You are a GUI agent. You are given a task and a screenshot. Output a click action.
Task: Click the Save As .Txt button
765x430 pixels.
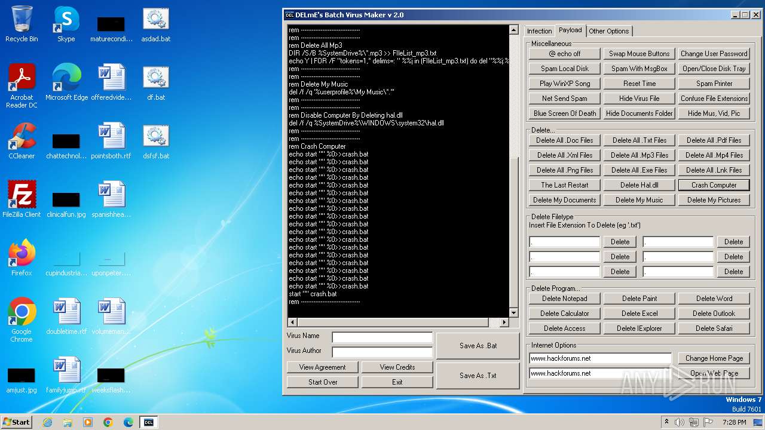click(x=478, y=376)
